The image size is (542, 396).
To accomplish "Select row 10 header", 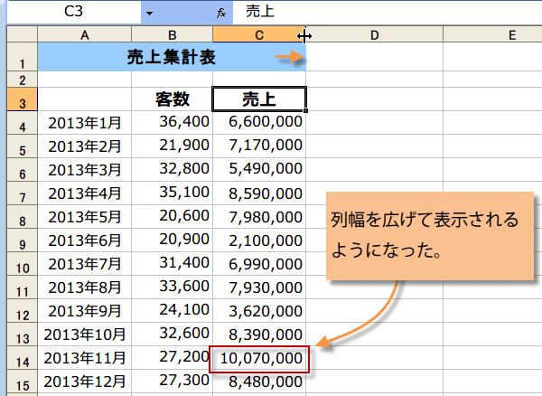I will click(x=22, y=264).
